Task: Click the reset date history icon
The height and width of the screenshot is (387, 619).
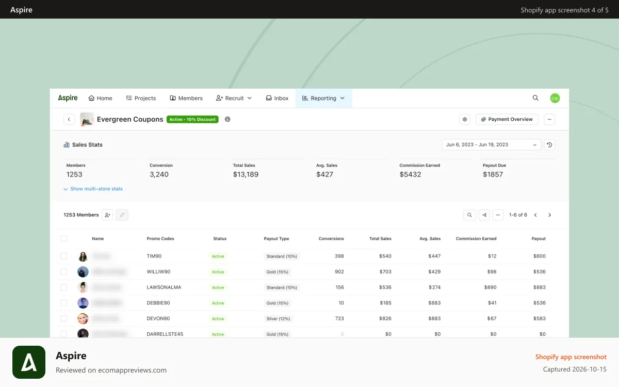Action: [x=549, y=145]
